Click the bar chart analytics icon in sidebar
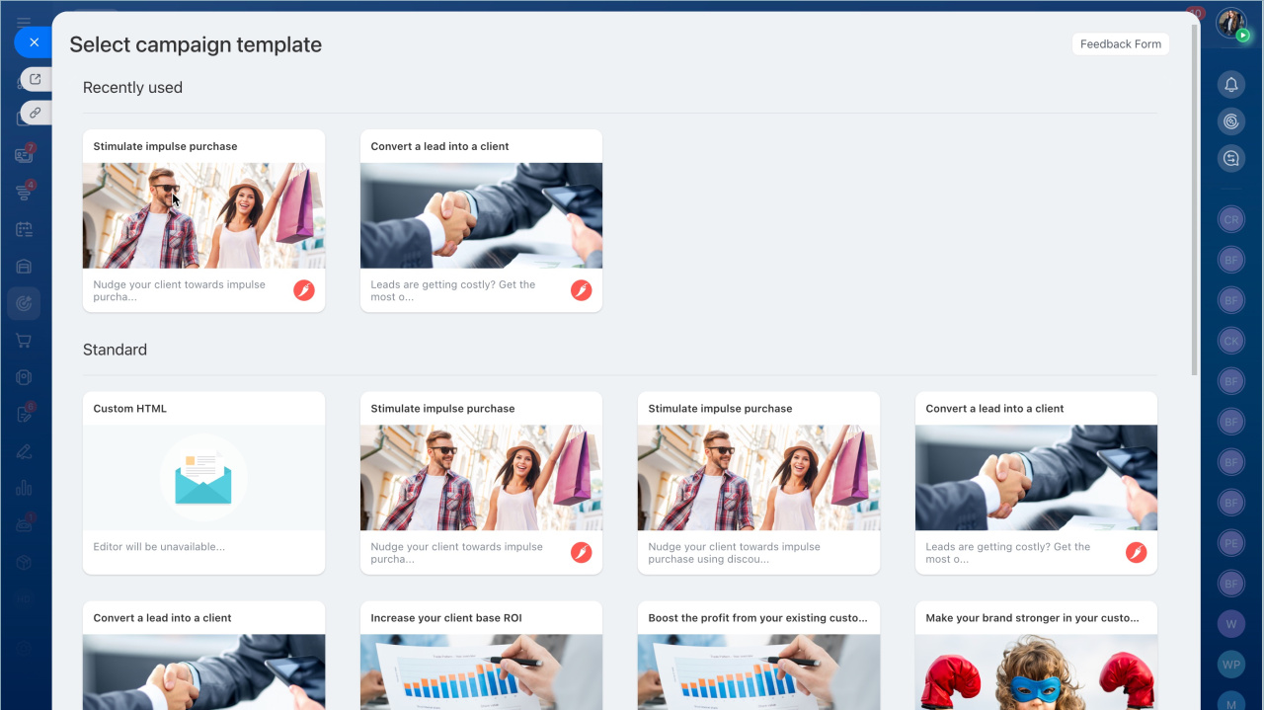1264x710 pixels. click(x=24, y=488)
